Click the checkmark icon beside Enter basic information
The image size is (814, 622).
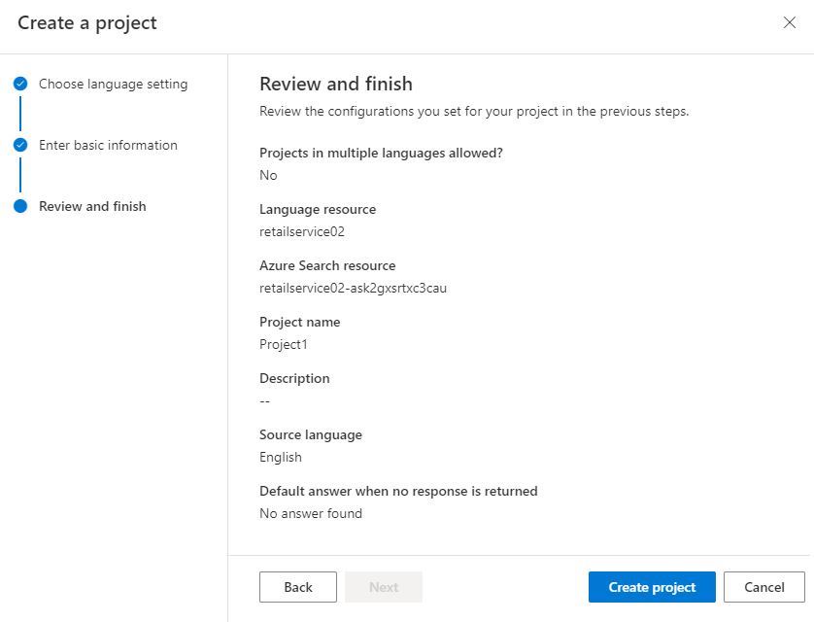pyautogui.click(x=20, y=146)
